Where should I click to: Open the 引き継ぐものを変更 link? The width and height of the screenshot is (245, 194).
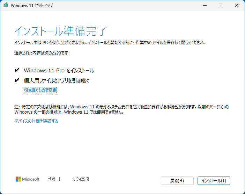click(40, 90)
